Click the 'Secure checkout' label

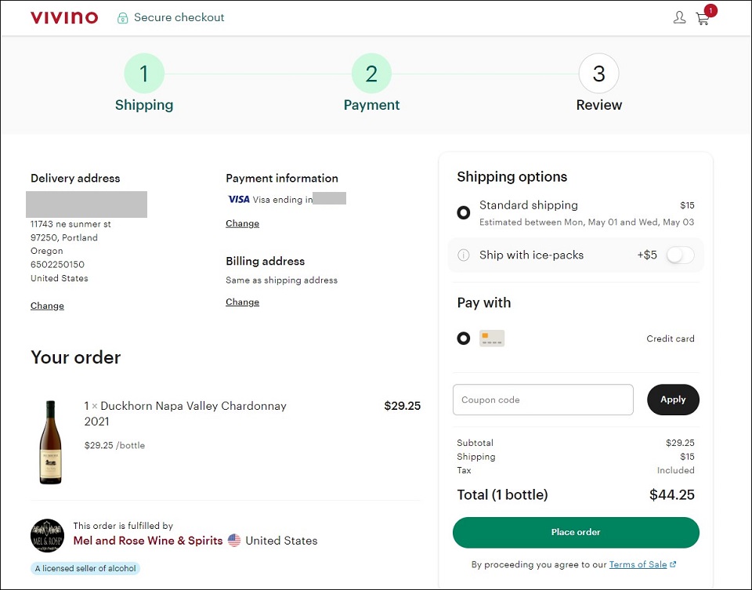pos(179,18)
